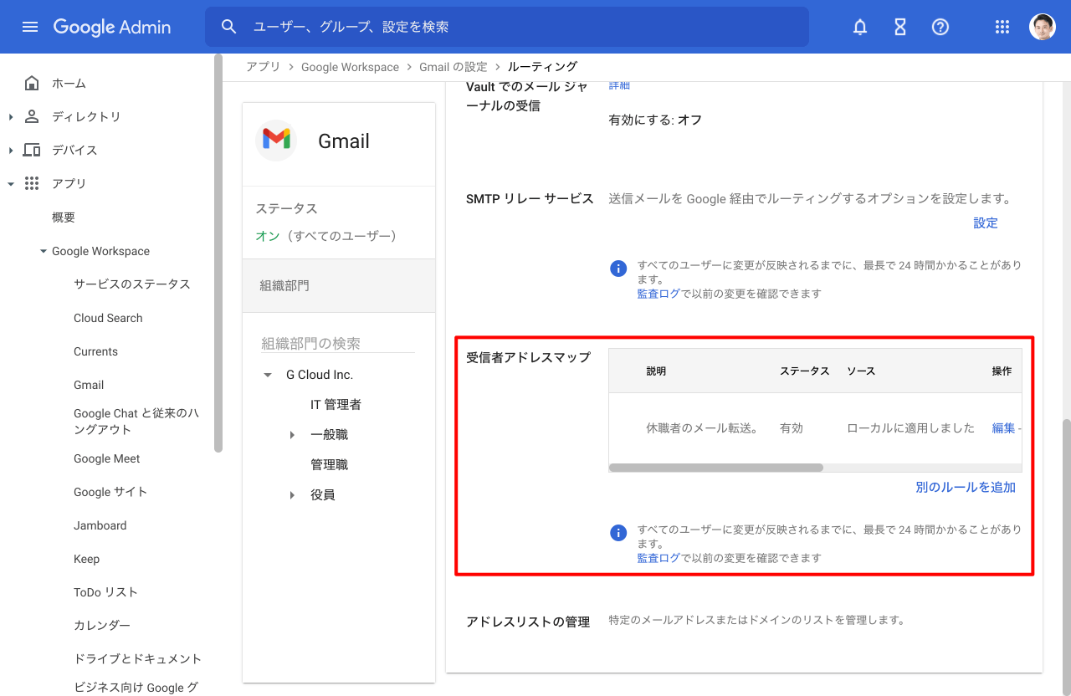Click the search users, groups, settings field

[507, 27]
